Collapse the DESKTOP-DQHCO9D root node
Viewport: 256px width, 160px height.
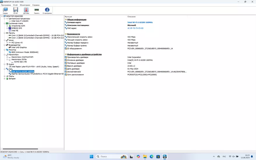(2, 16)
